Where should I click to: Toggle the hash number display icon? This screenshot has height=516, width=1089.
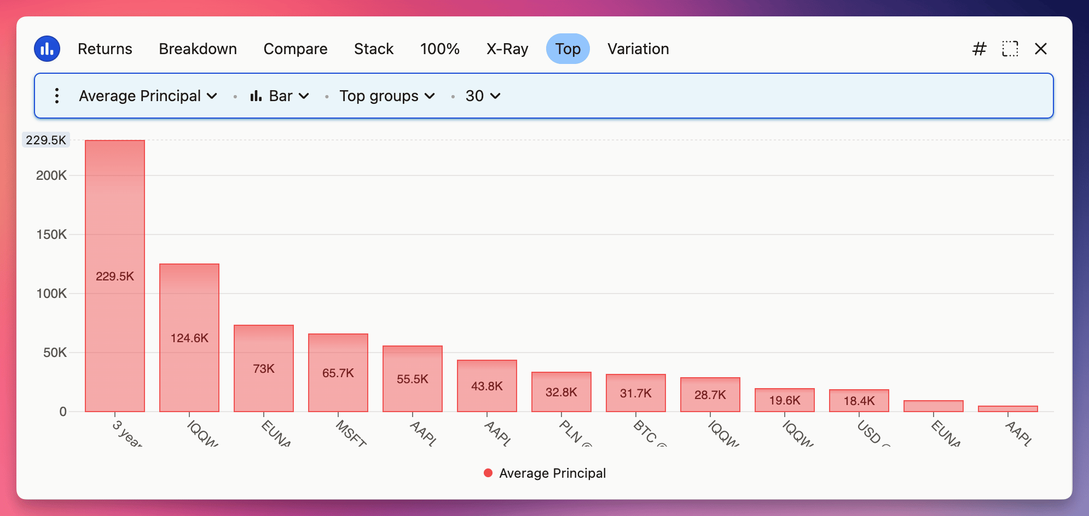[979, 49]
